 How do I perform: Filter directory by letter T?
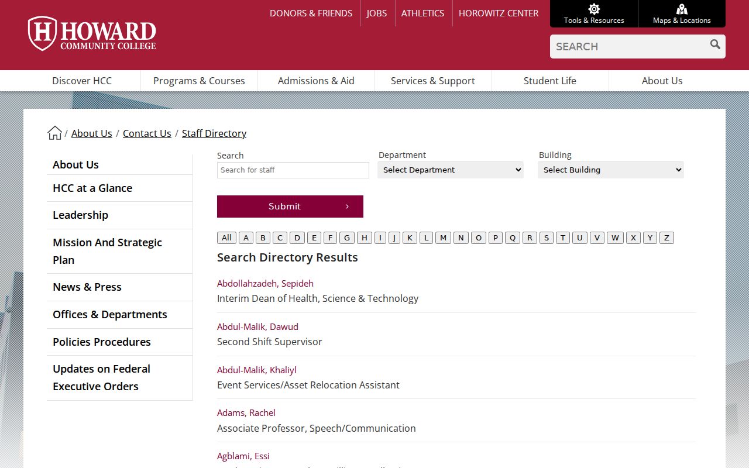[563, 238]
